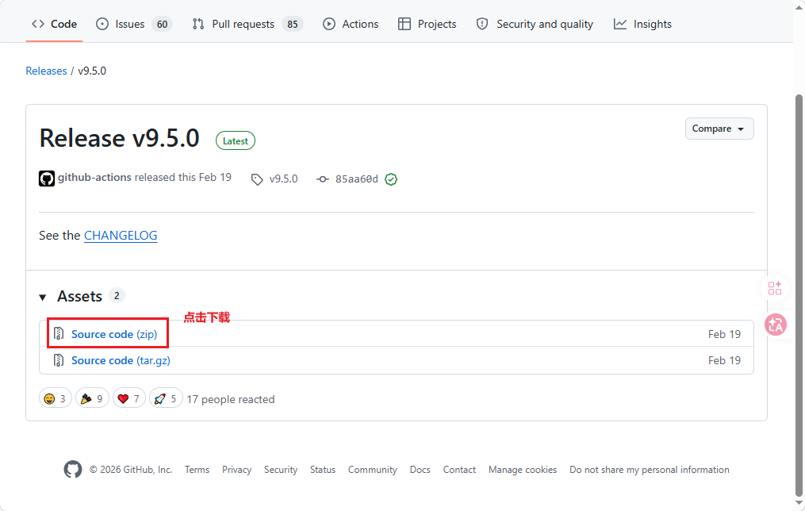Download Source code (zip)
Viewport: 805px width, 511px height.
pyautogui.click(x=114, y=334)
